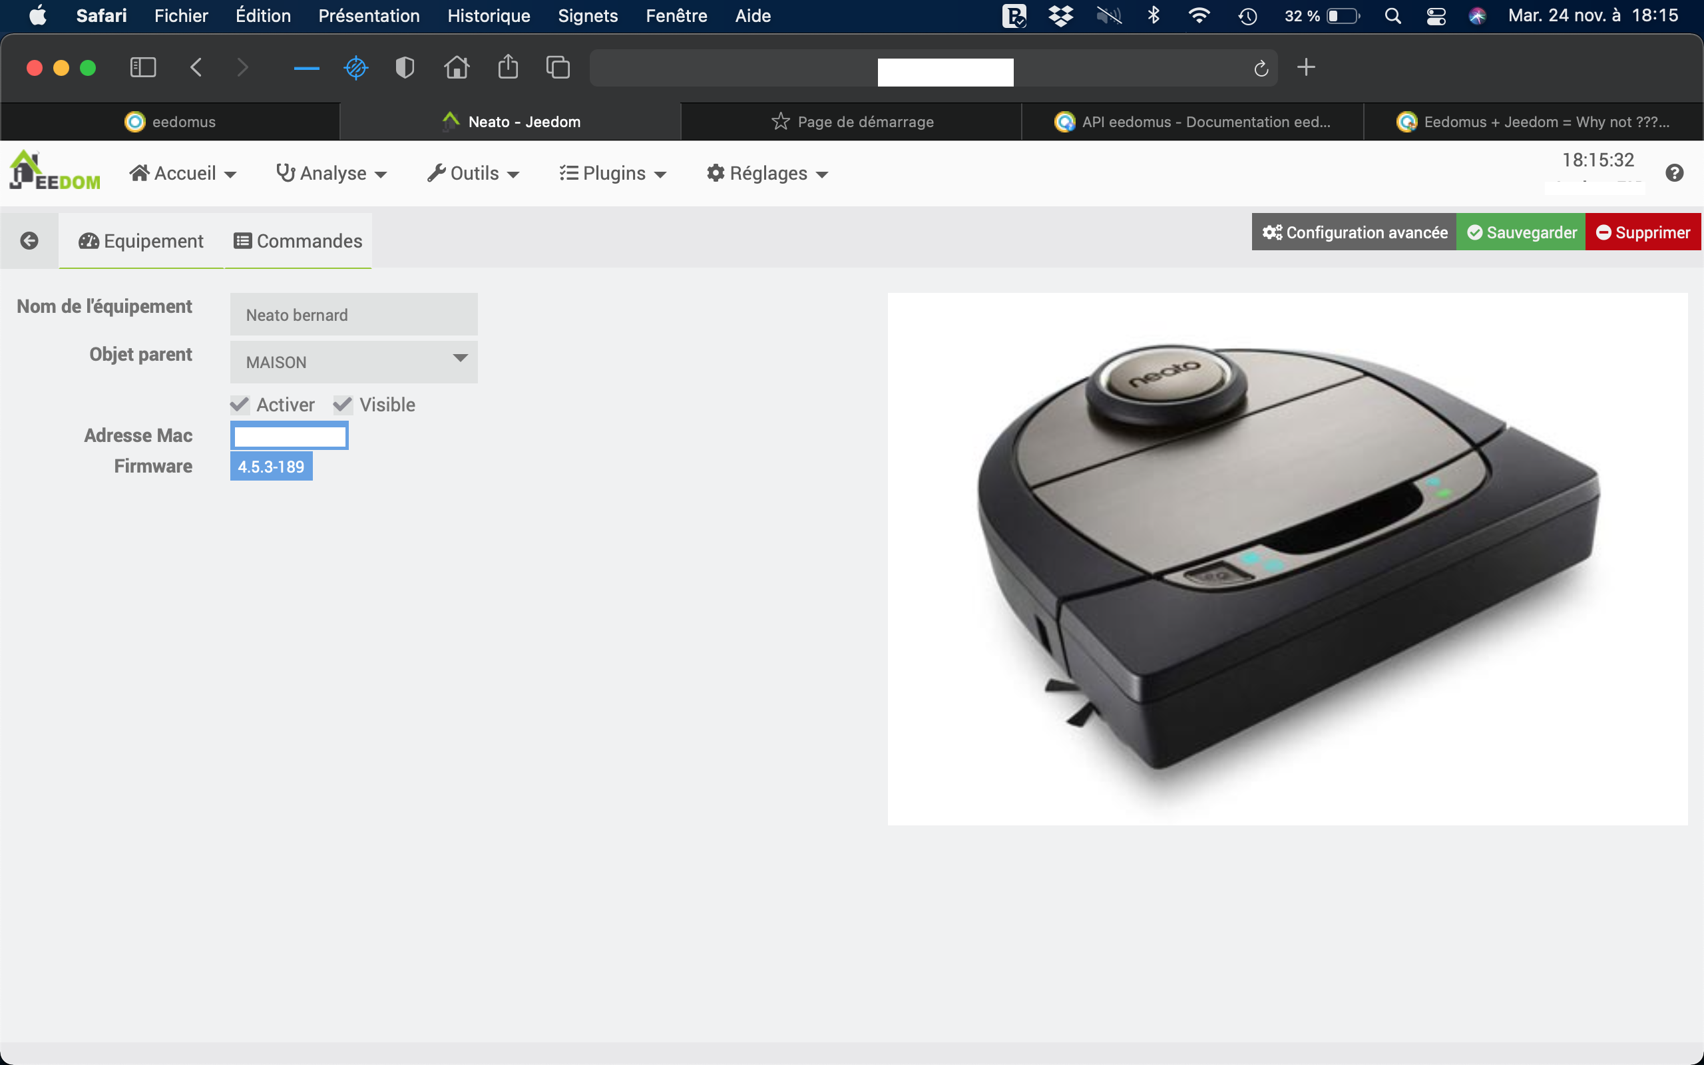Click the Neato robot vacuum image

point(1287,558)
